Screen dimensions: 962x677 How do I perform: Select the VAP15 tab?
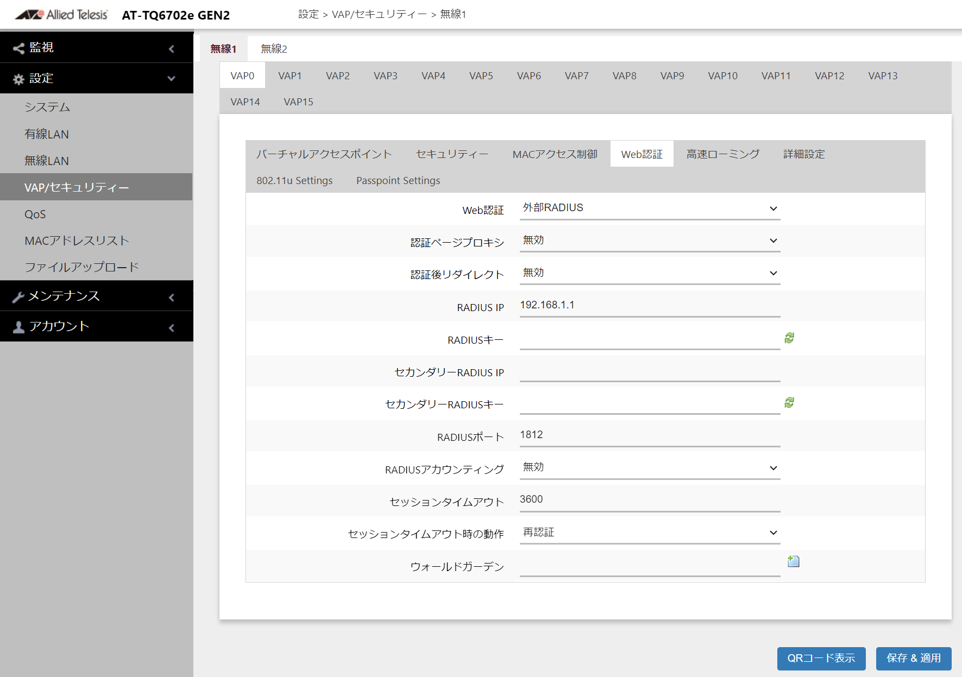tap(299, 102)
